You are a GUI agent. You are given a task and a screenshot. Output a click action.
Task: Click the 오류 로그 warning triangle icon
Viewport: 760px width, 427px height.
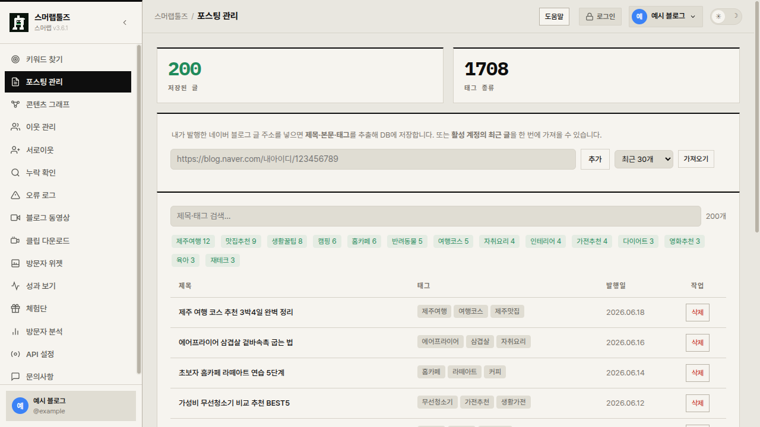click(x=15, y=195)
